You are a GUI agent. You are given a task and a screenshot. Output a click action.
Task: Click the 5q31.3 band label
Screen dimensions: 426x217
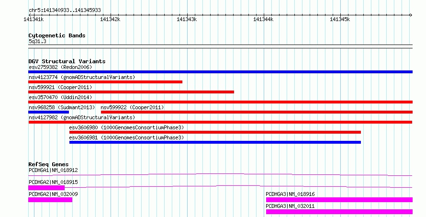tap(37, 41)
